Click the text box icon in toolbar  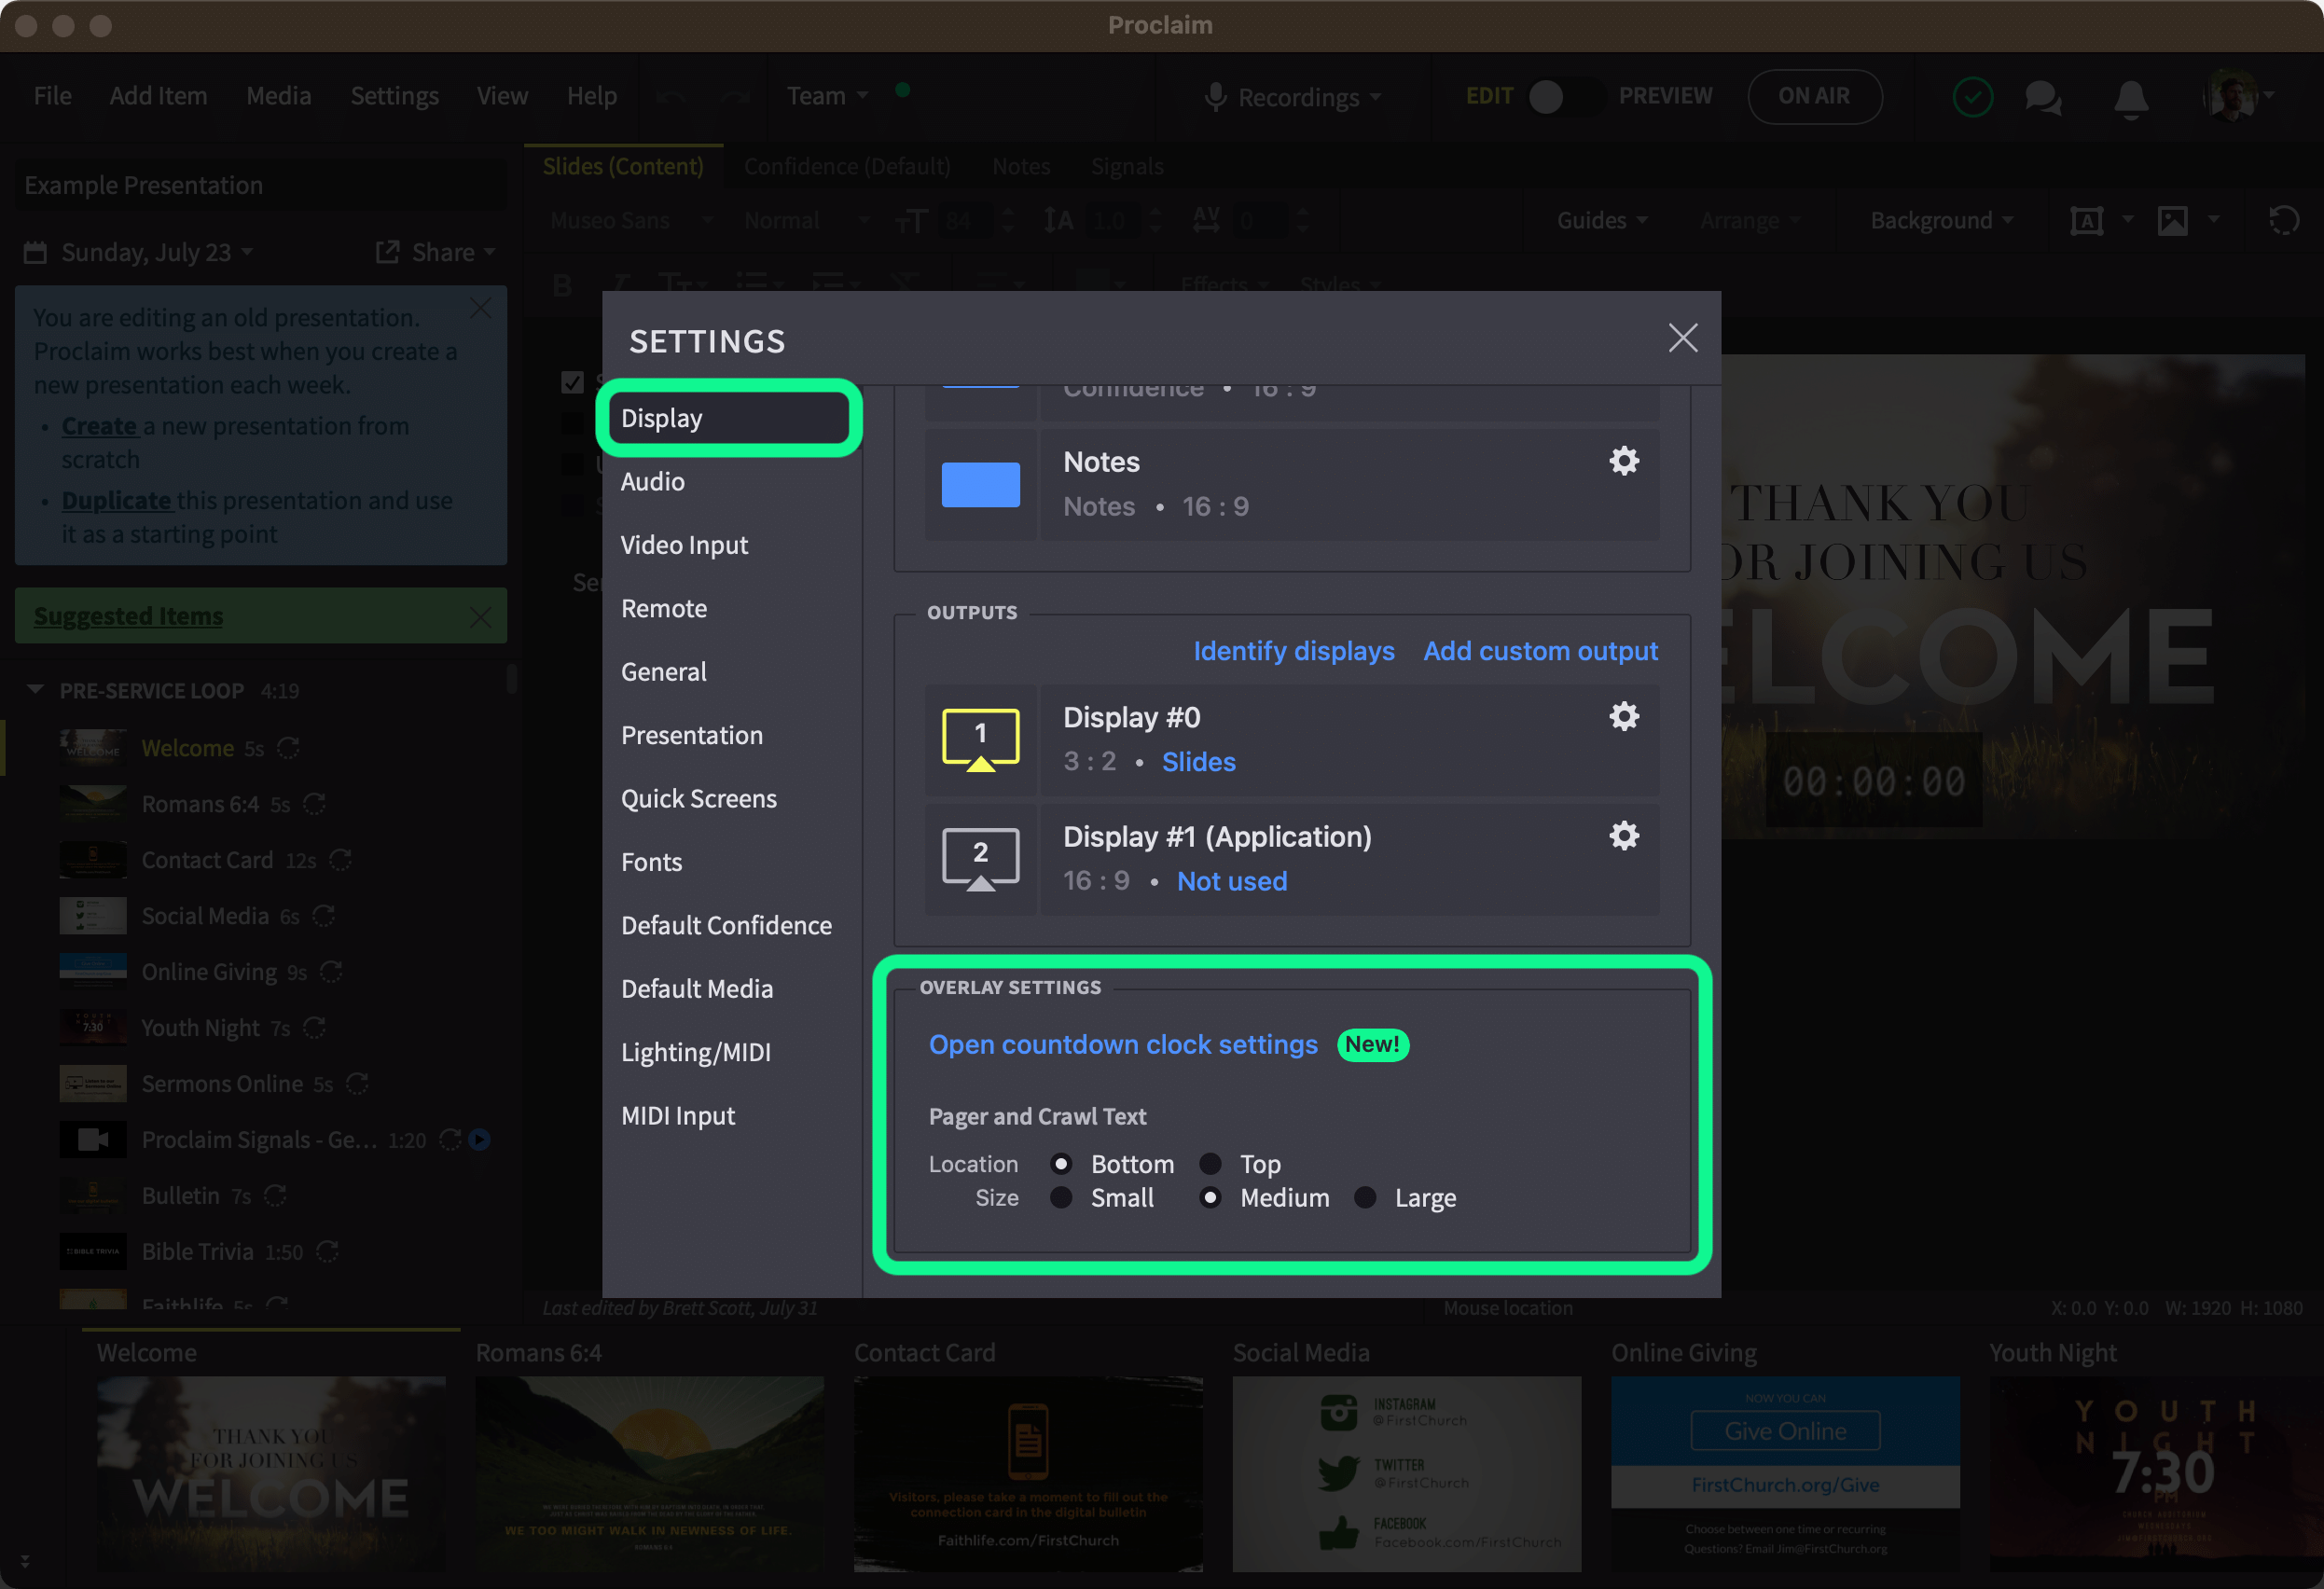2086,220
